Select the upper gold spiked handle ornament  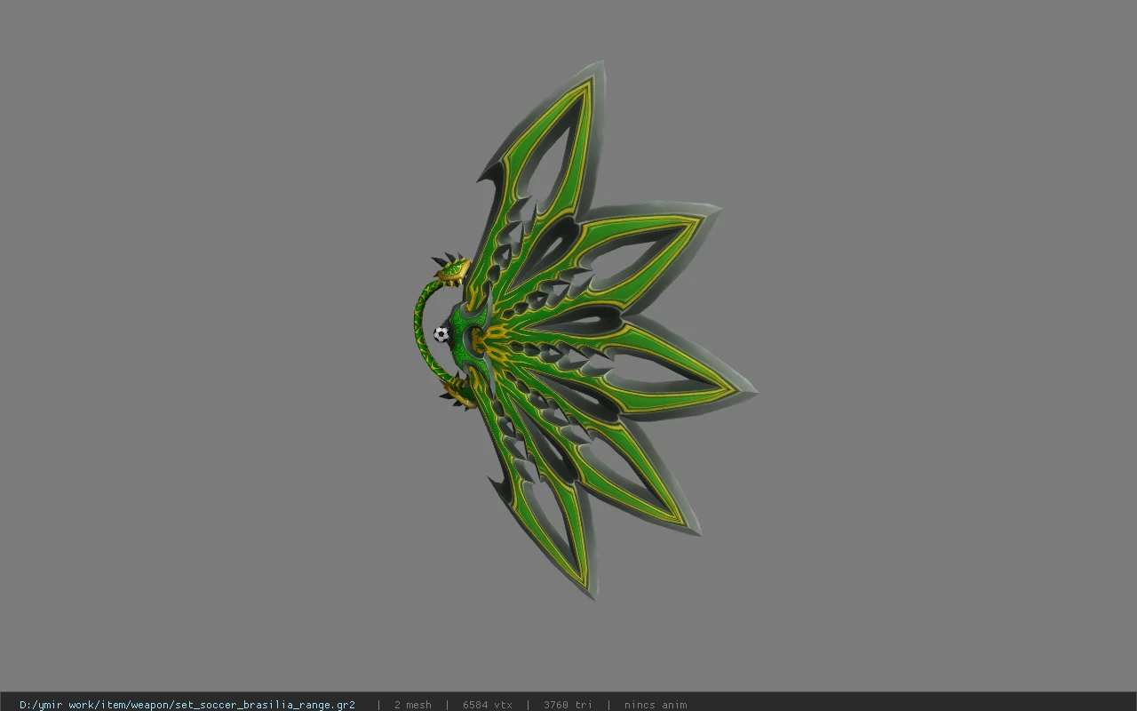[x=452, y=269]
